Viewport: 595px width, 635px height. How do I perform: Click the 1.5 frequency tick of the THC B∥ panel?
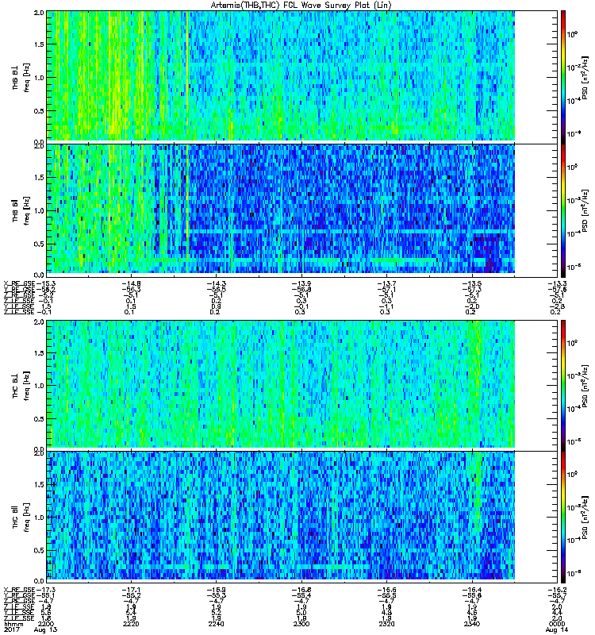click(39, 484)
